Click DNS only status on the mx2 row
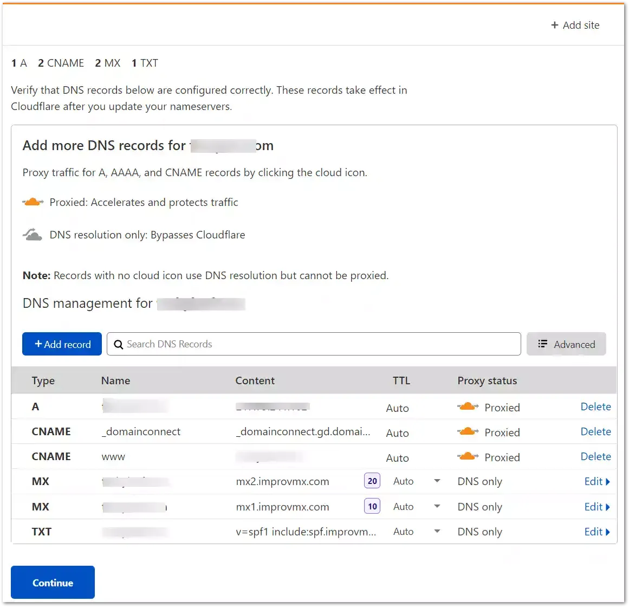The image size is (629, 607). (480, 481)
